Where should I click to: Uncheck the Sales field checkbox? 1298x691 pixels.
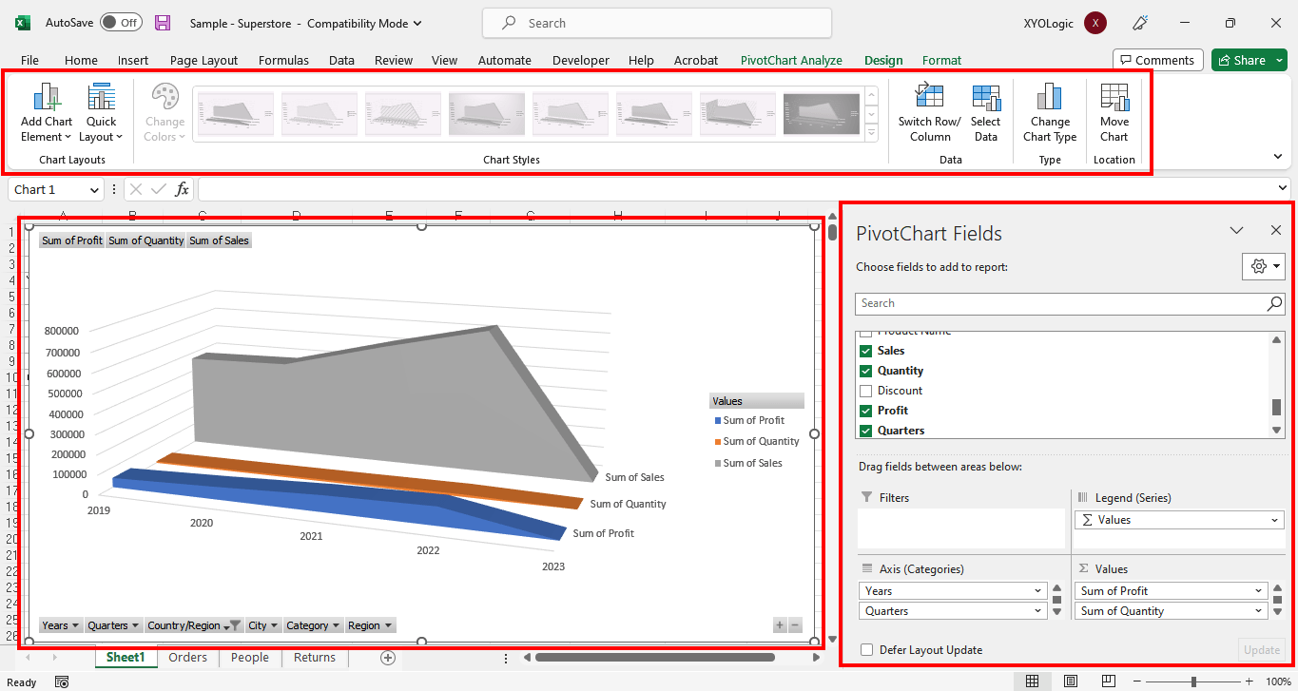[x=865, y=350]
